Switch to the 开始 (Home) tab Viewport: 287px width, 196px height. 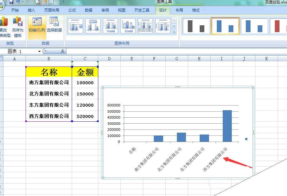15,10
